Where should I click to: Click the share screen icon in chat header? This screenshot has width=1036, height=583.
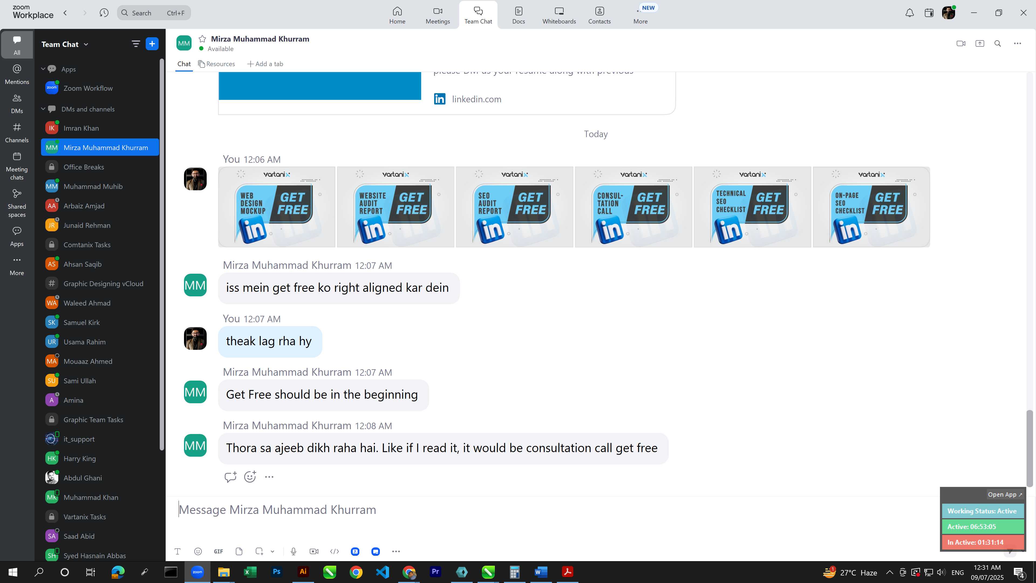click(980, 43)
